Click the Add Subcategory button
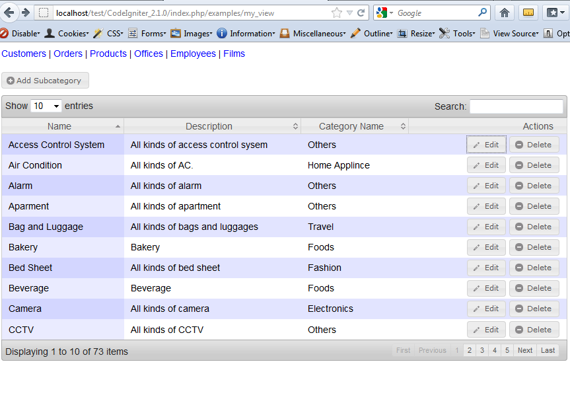This screenshot has height=407, width=570. 45,81
